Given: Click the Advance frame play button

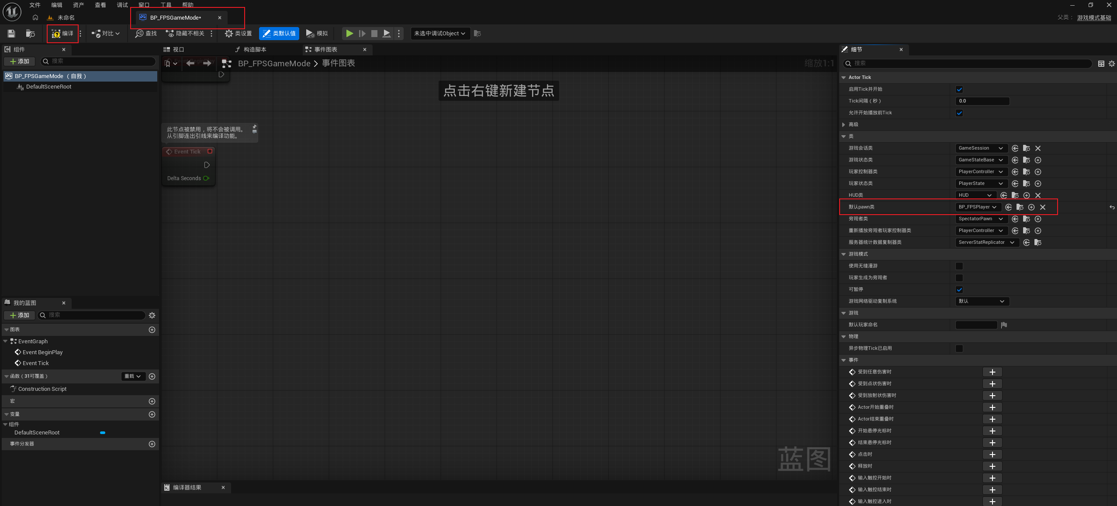Looking at the screenshot, I should point(362,34).
